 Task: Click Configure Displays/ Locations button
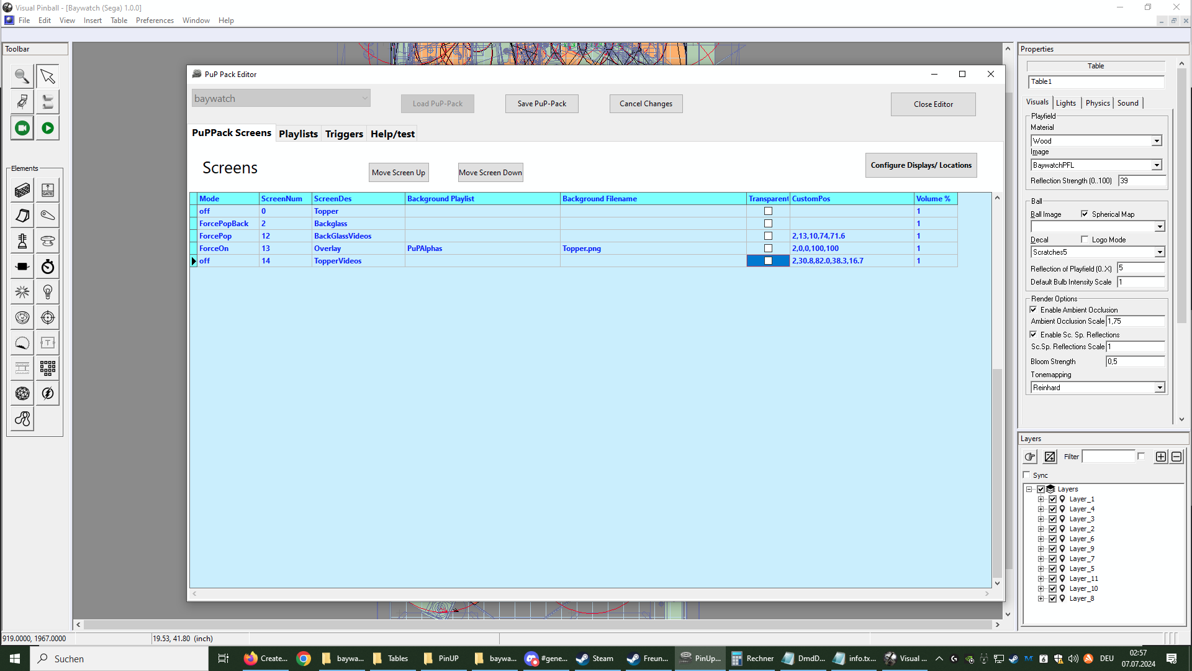click(x=921, y=165)
